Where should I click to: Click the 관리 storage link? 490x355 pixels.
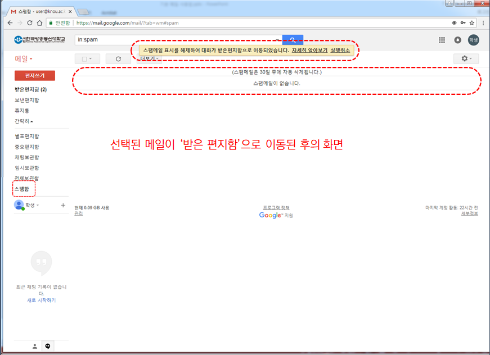pos(78,213)
